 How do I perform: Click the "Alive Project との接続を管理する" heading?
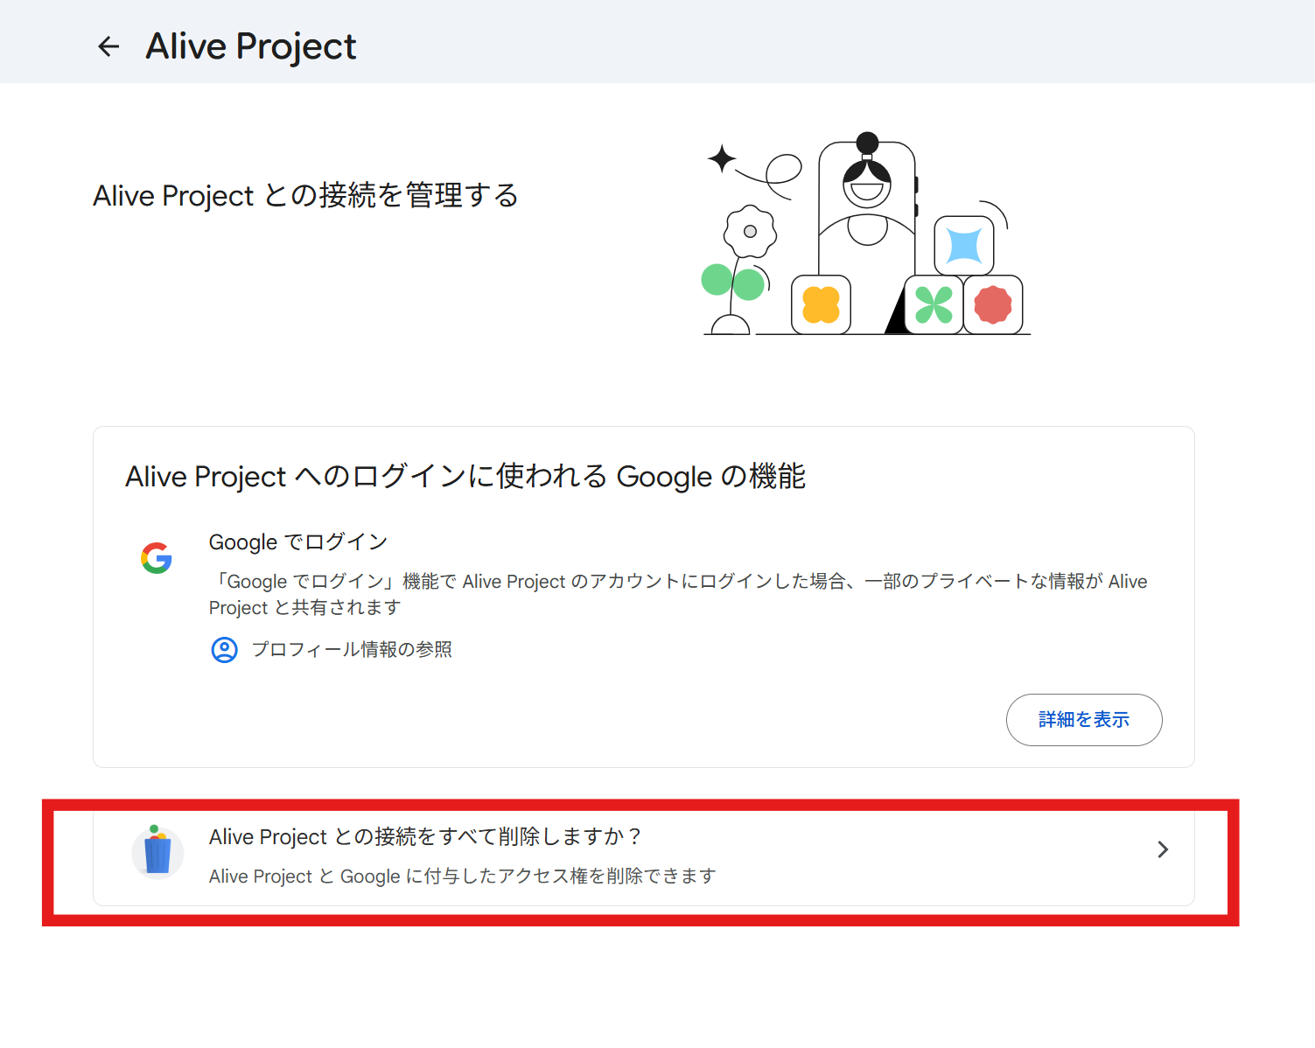pos(305,195)
